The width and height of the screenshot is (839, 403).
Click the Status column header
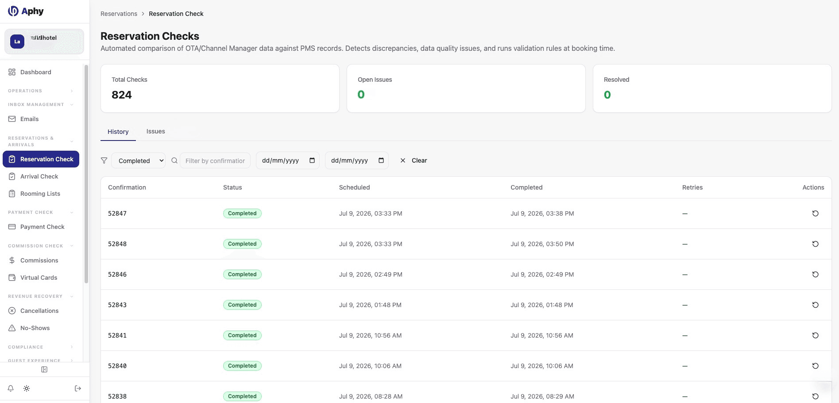(x=232, y=187)
